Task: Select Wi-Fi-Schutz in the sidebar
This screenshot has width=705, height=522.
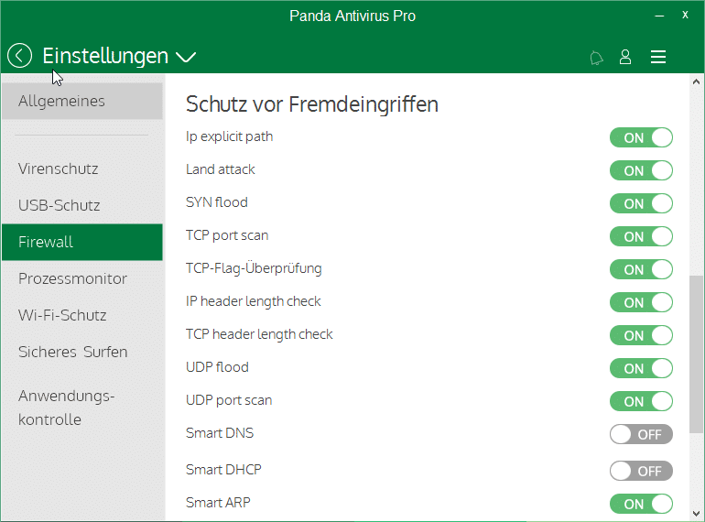Action: 62,315
